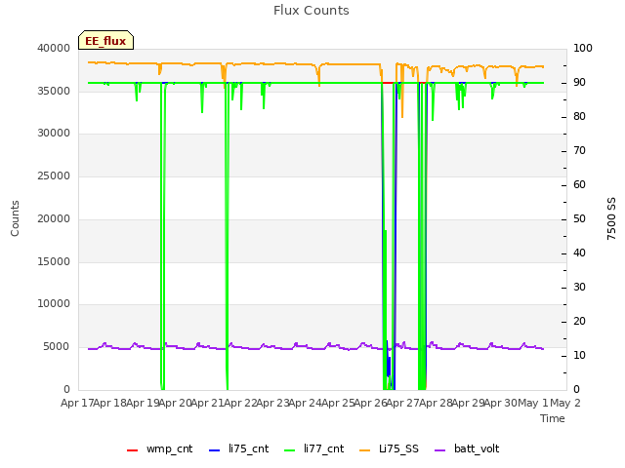Toggle the Li75_SS legend entry

(389, 448)
